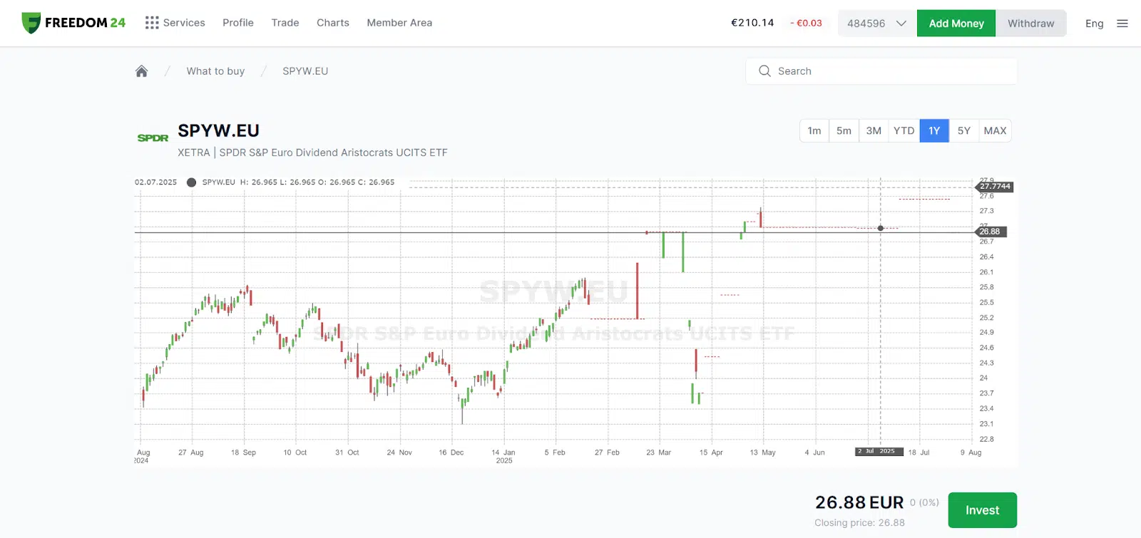Click the Closing price: 26.88 text
This screenshot has height=538, width=1141.
859,523
